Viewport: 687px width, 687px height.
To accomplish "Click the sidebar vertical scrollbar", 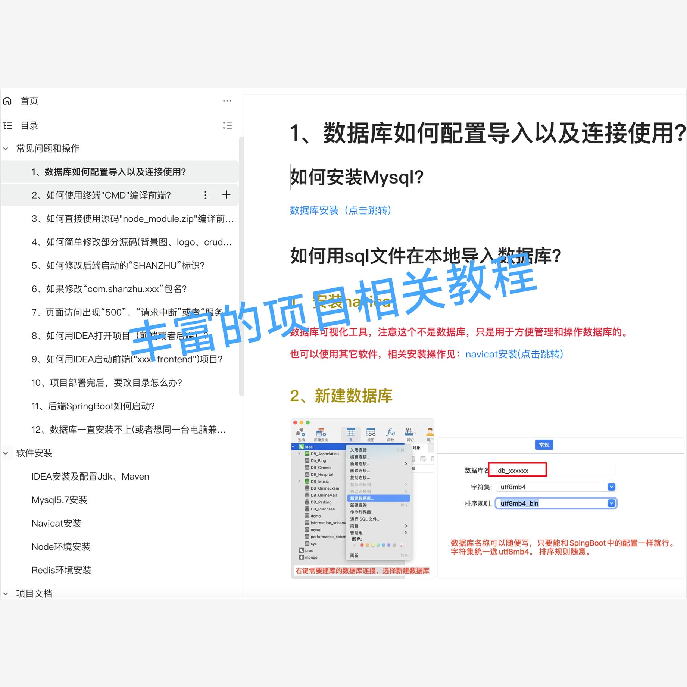I will 241,266.
